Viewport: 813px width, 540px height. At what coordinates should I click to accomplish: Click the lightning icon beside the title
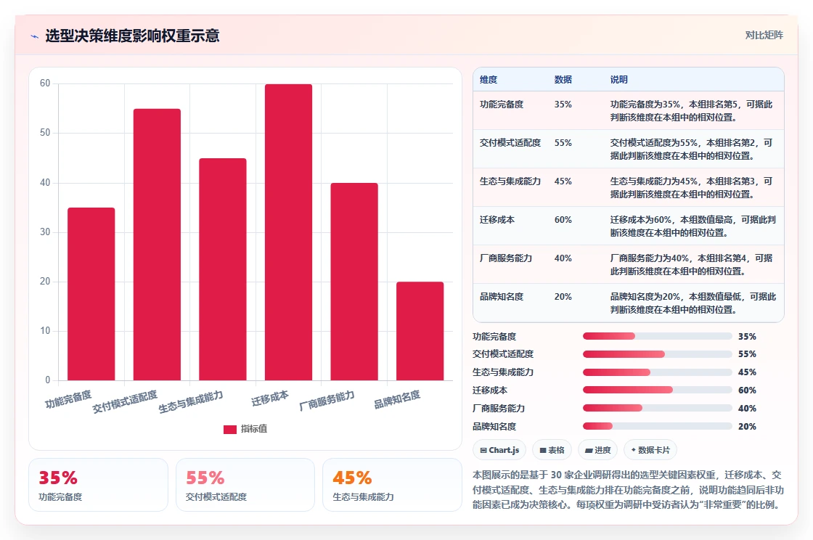(35, 36)
